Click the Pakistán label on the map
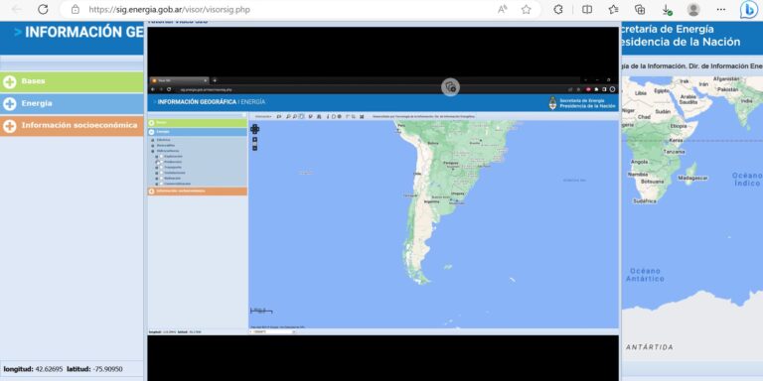The image size is (763, 381). [x=728, y=90]
